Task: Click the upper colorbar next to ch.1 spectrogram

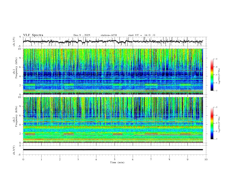Action: point(212,75)
